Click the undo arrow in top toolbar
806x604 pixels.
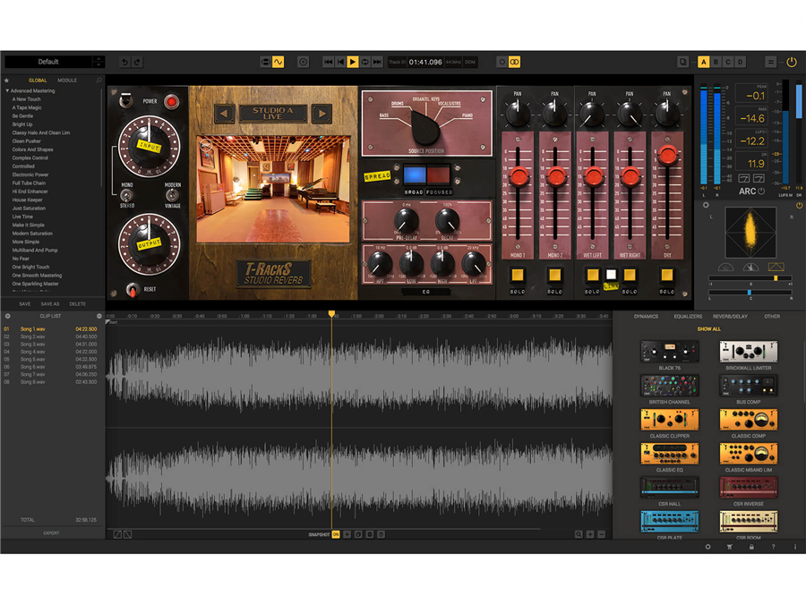(124, 62)
